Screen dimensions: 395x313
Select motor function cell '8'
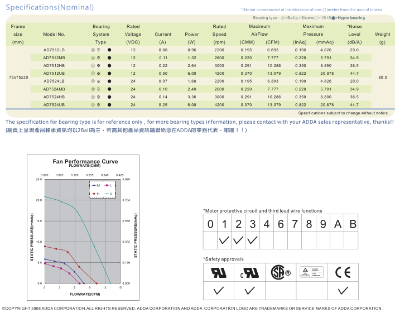pos(309,224)
